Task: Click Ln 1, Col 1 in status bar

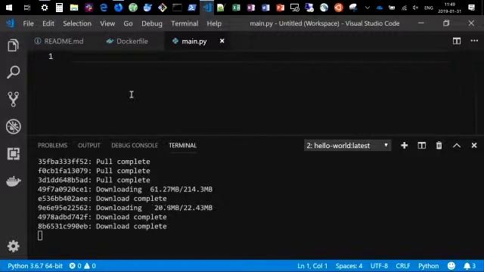Action: click(312, 266)
